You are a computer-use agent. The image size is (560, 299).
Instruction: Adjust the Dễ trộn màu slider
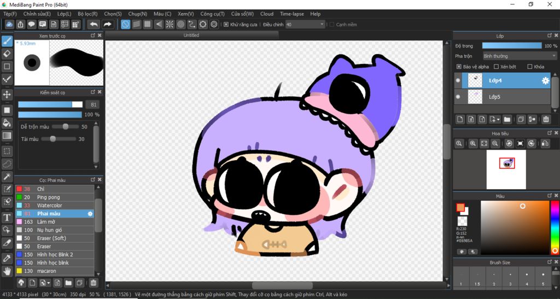pos(66,127)
